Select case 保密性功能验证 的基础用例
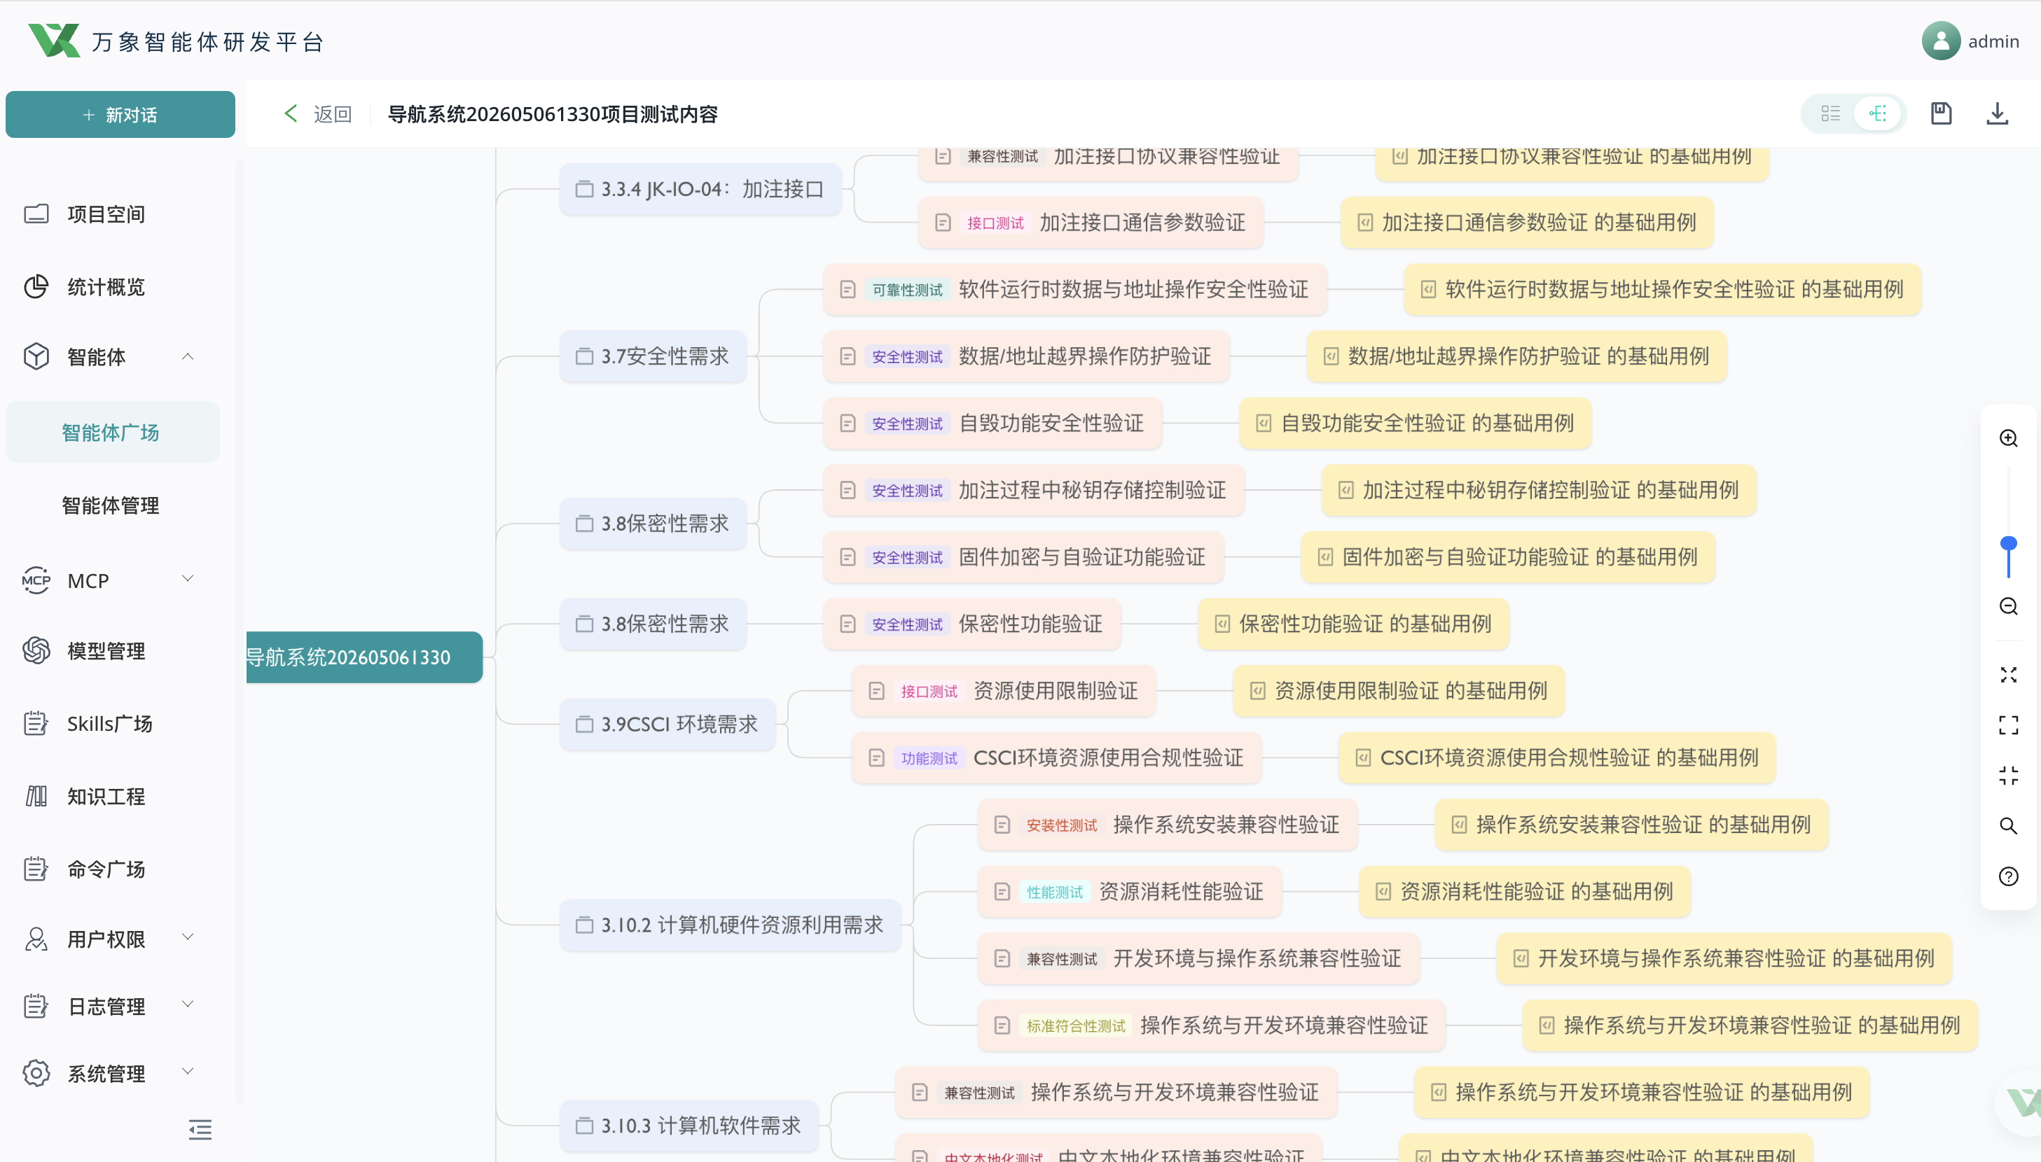Image resolution: width=2041 pixels, height=1162 pixels. click(1353, 623)
